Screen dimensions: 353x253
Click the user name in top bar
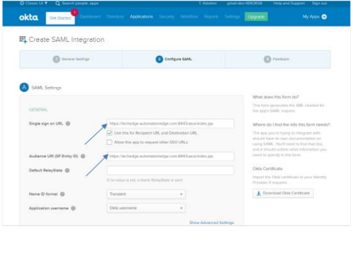point(208,3)
